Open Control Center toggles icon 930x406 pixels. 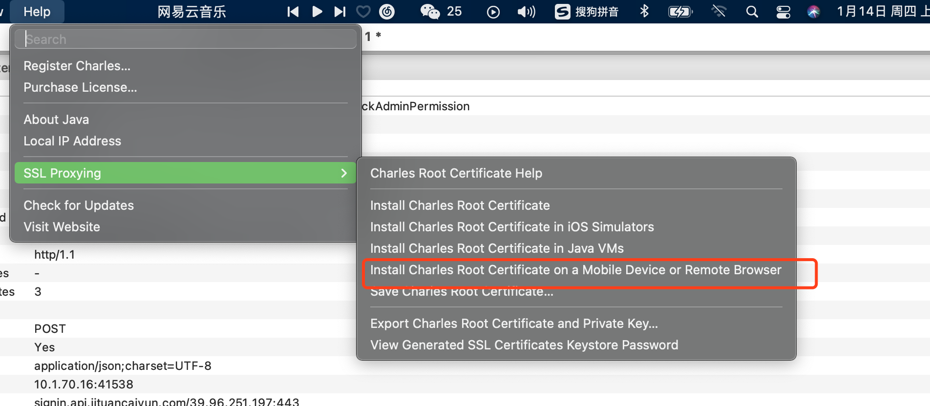click(783, 11)
